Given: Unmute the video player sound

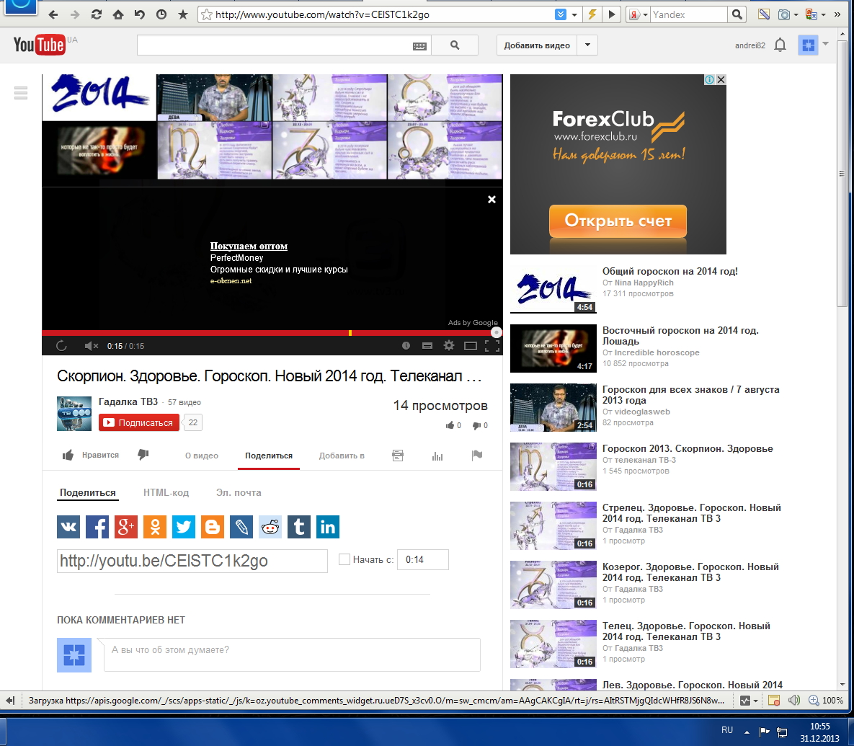Looking at the screenshot, I should (x=91, y=346).
